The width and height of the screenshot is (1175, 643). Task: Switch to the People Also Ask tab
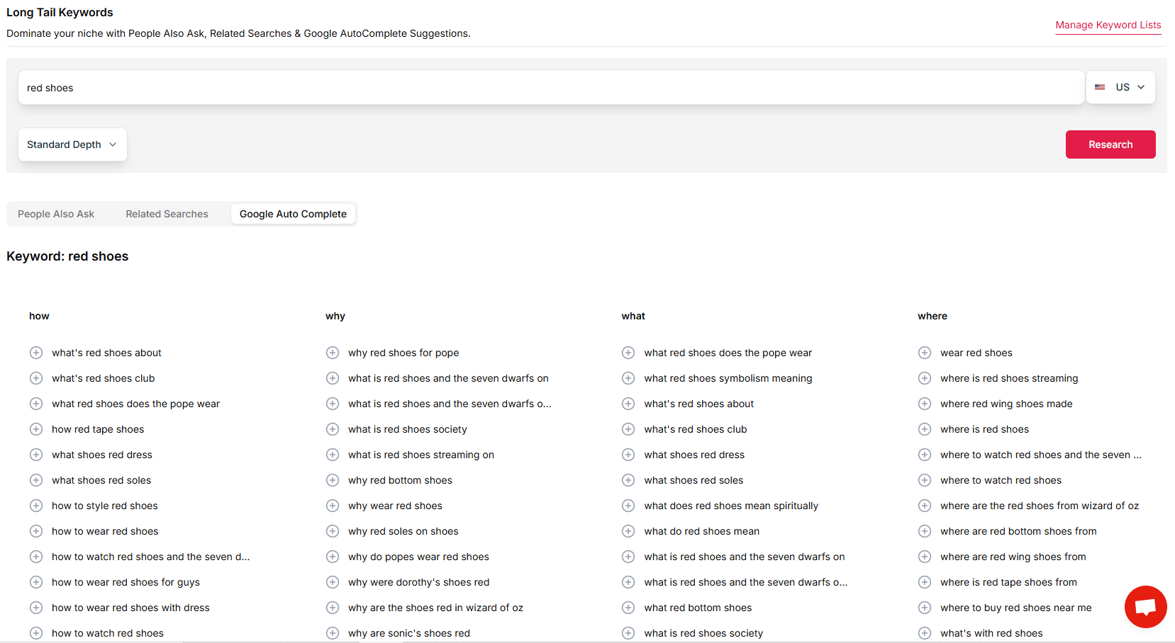click(x=56, y=214)
